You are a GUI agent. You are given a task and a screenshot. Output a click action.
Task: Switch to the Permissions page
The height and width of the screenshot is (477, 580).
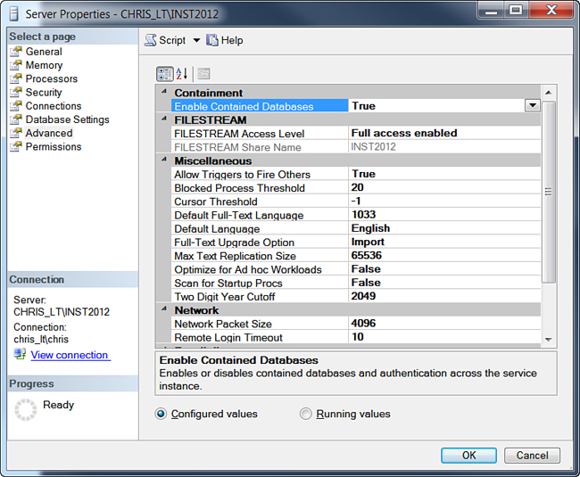[x=53, y=146]
